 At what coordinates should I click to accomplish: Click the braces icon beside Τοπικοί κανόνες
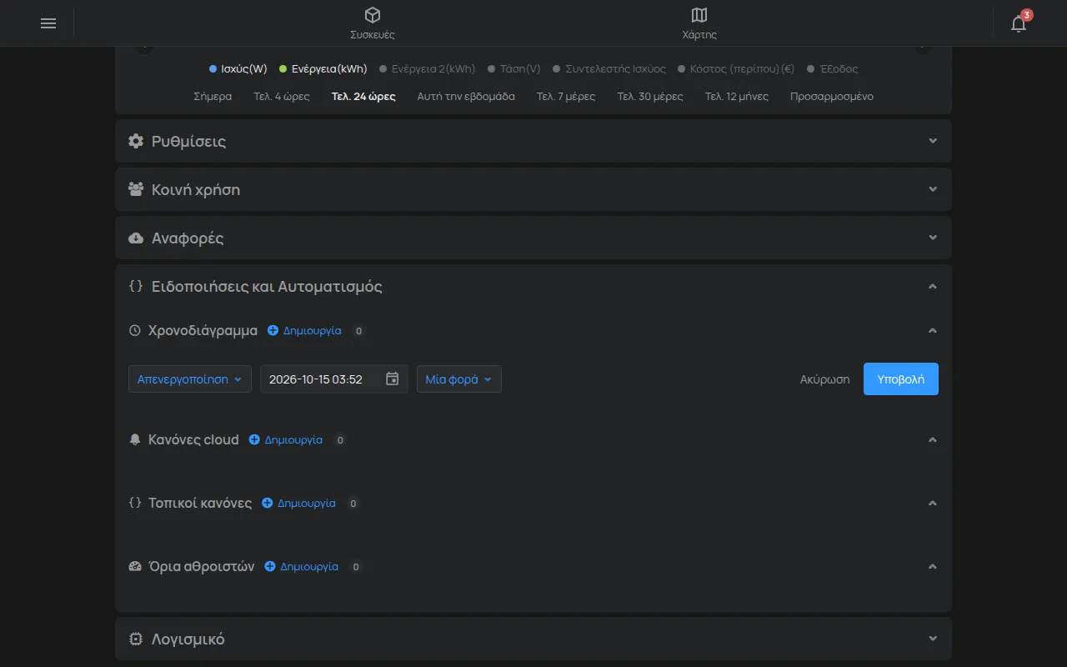(x=135, y=503)
